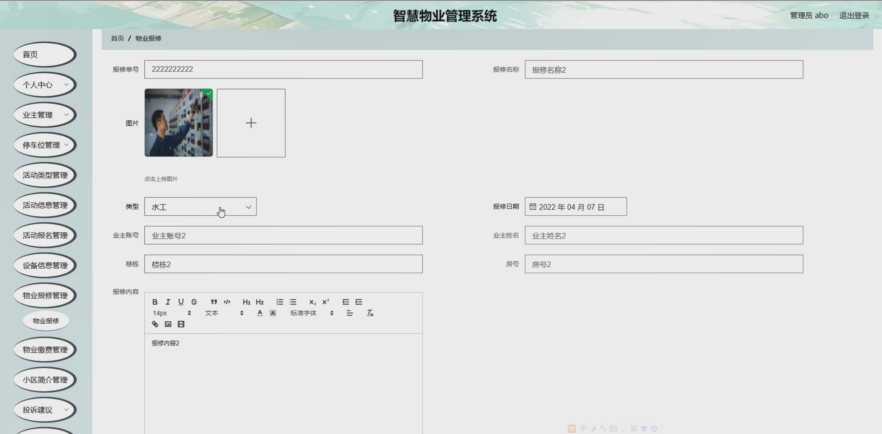The height and width of the screenshot is (434, 882).
Task: Insert code block with the code icon
Action: coord(227,302)
